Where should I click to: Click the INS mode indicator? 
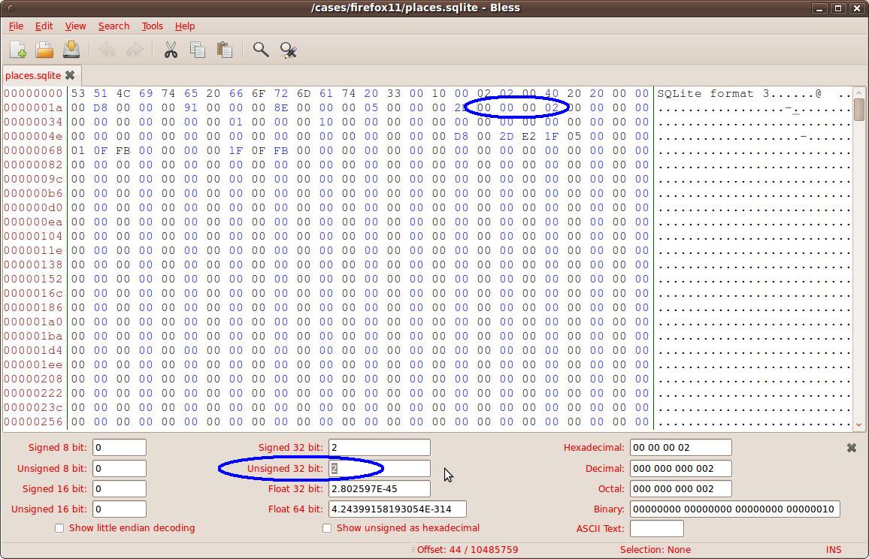[834, 549]
